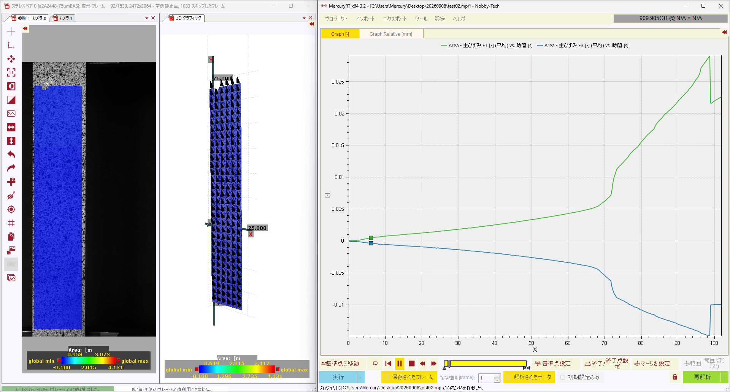The image size is (730, 392).
Task: Click the 1:1 zoom icon
Action: click(x=11, y=73)
